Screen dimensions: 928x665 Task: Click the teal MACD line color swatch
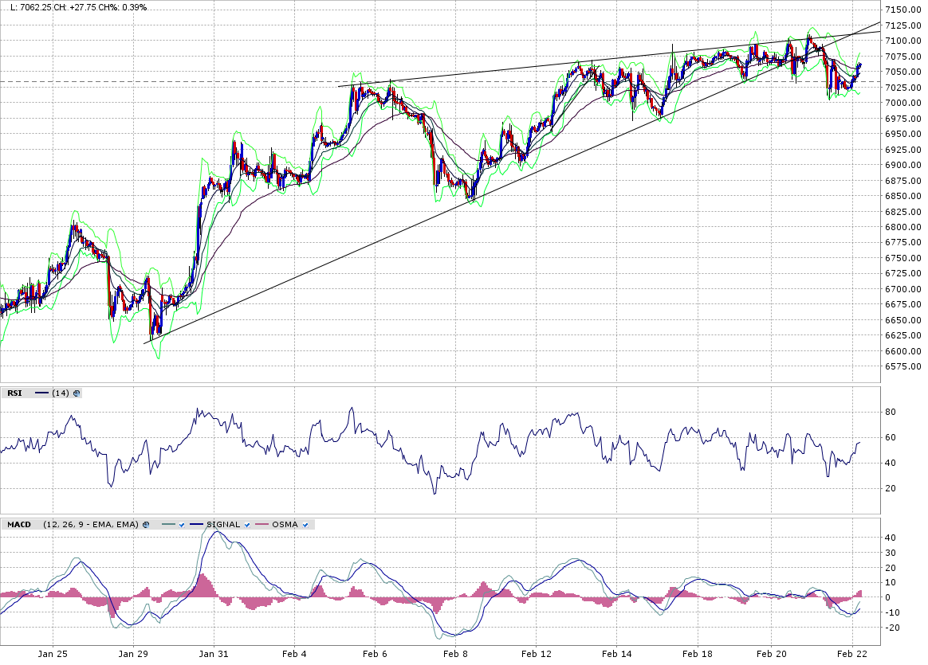168,524
